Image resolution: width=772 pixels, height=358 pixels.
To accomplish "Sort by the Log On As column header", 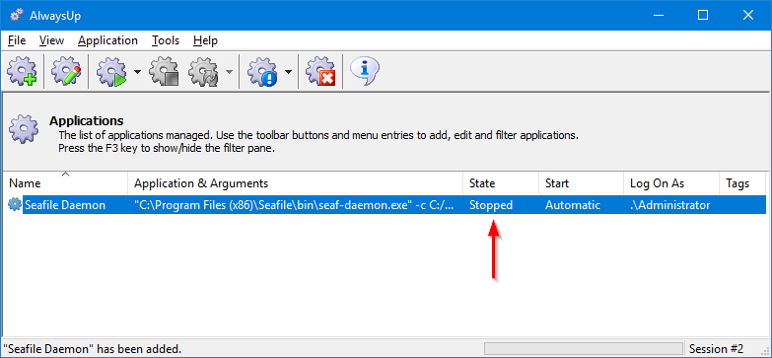I will (x=671, y=183).
